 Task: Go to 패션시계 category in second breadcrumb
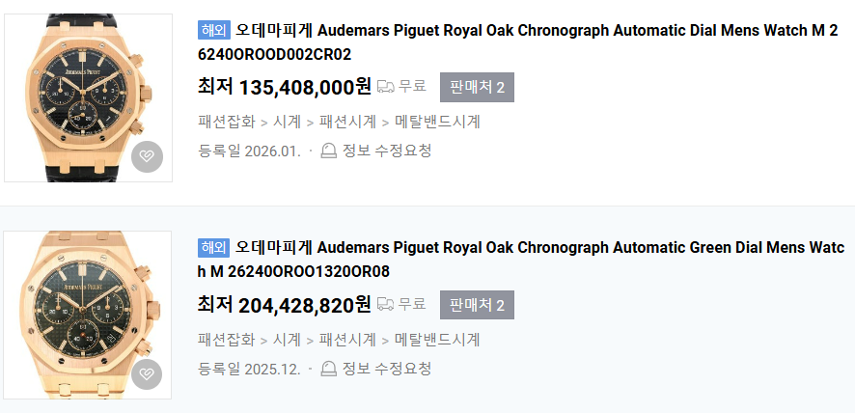(347, 340)
